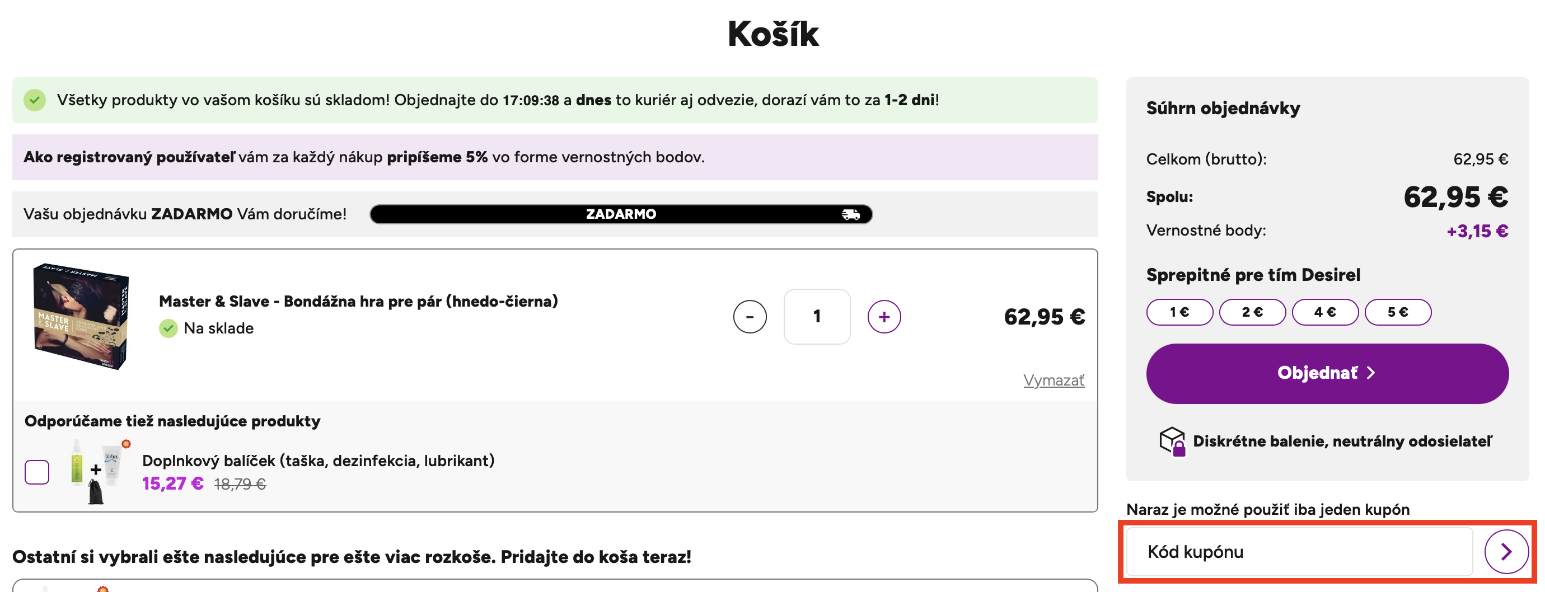Select 1 € tip for Desirel team
The width and height of the screenshot is (1545, 592).
(x=1179, y=312)
